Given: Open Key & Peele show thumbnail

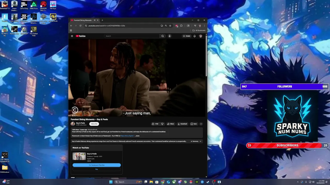Looking at the screenshot, I should 79,156.
